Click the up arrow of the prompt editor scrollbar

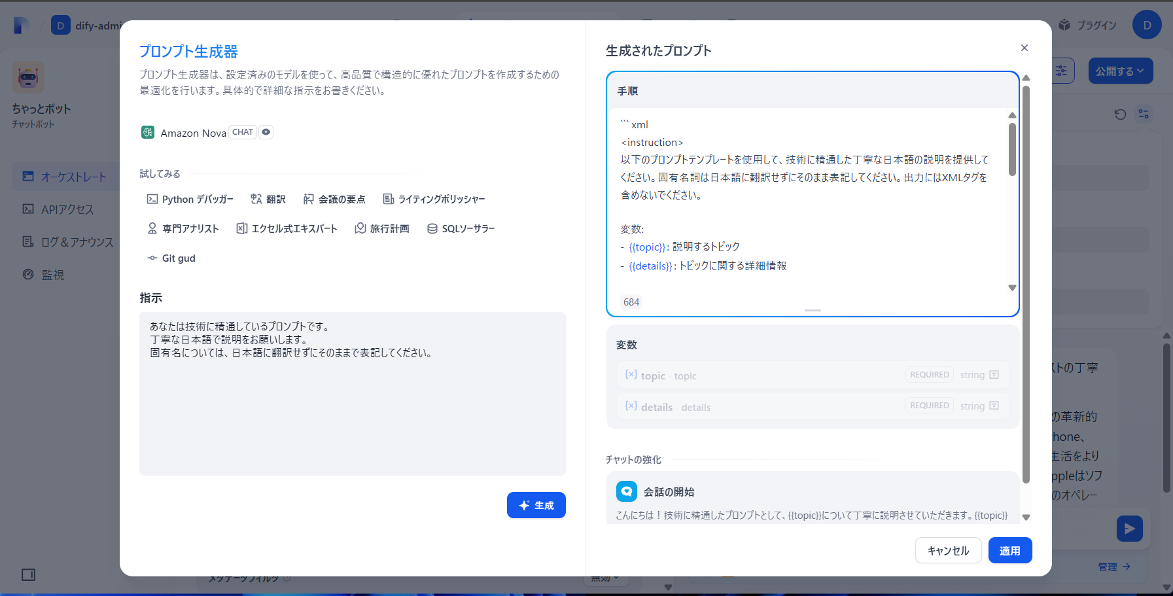click(1012, 115)
